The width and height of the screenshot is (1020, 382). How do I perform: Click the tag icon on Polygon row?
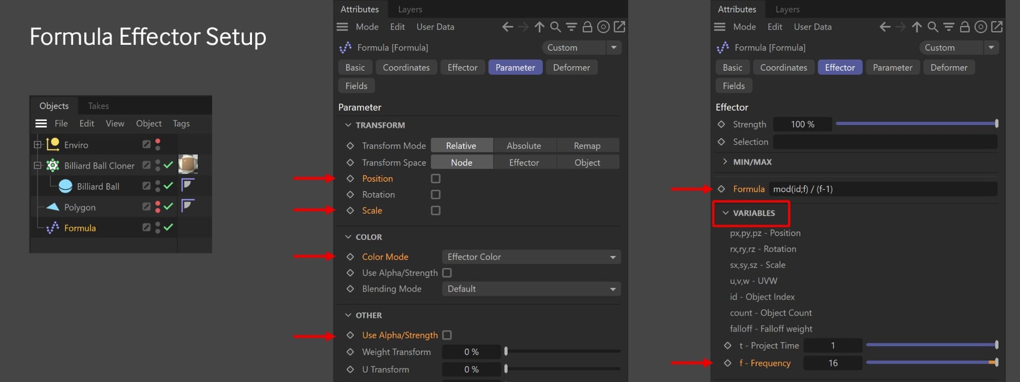tap(188, 206)
